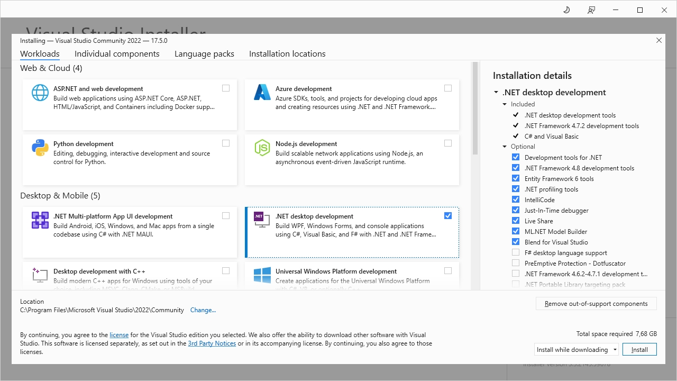The height and width of the screenshot is (381, 677).
Task: Click the Total space required 7,68 GB text
Action: (x=617, y=334)
